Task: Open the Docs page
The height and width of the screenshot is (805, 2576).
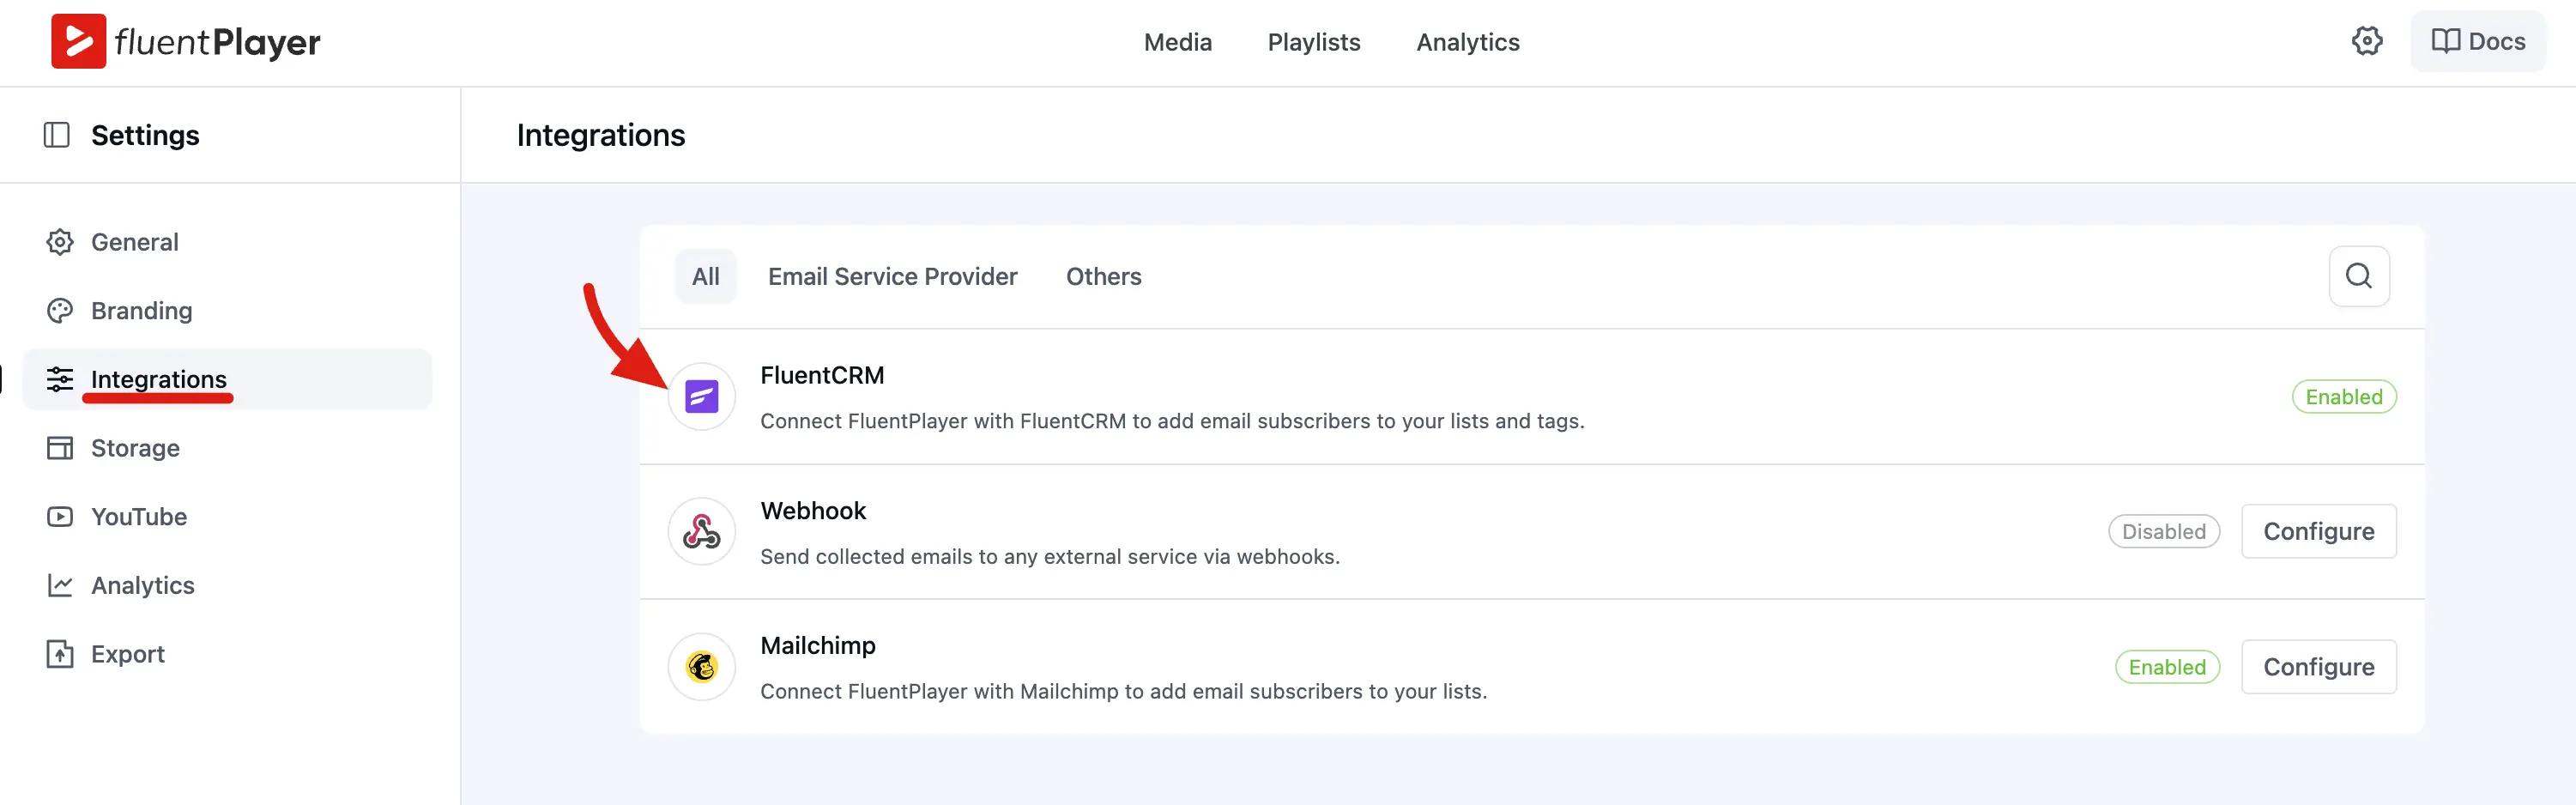Action: coord(2478,41)
